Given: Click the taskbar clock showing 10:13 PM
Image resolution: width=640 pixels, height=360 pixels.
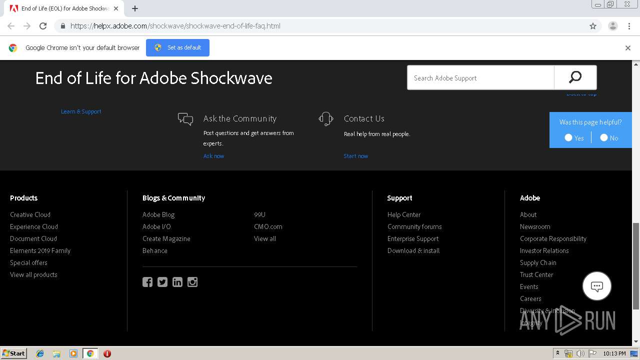Looking at the screenshot, I should coord(614,353).
